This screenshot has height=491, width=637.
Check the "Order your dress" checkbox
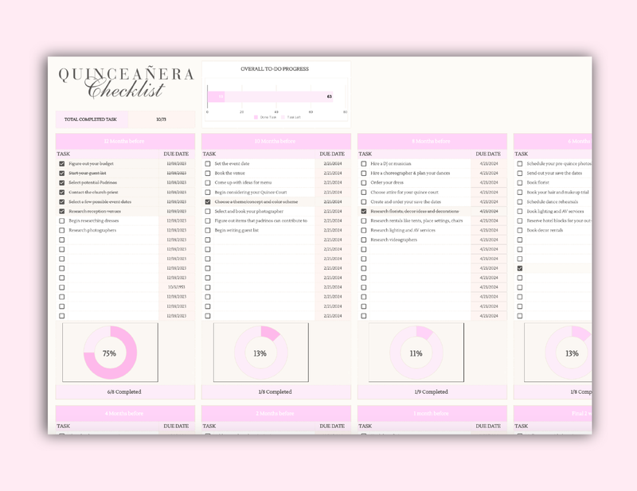point(363,183)
